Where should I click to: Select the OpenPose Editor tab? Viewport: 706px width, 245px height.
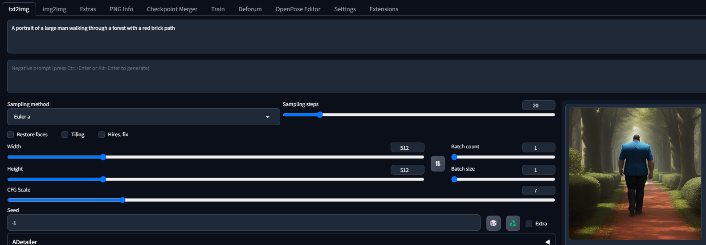click(298, 9)
